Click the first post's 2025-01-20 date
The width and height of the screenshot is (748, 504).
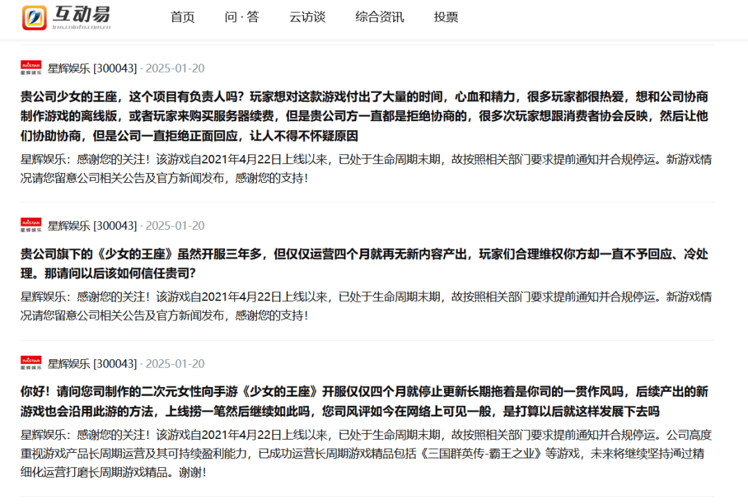(x=175, y=68)
